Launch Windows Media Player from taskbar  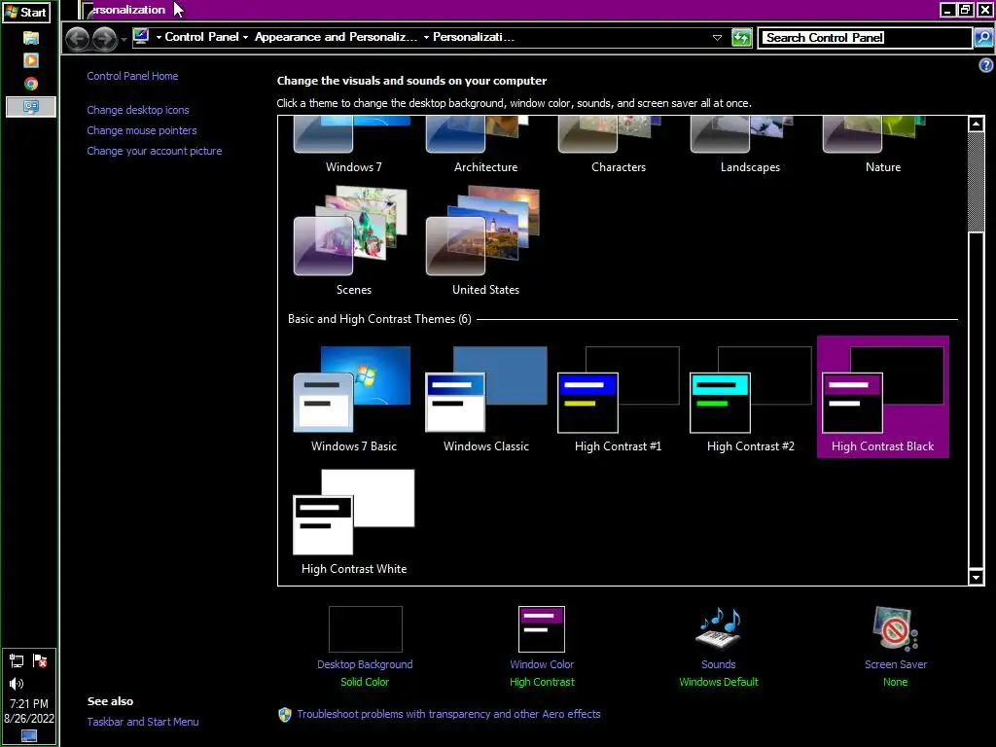coord(30,60)
